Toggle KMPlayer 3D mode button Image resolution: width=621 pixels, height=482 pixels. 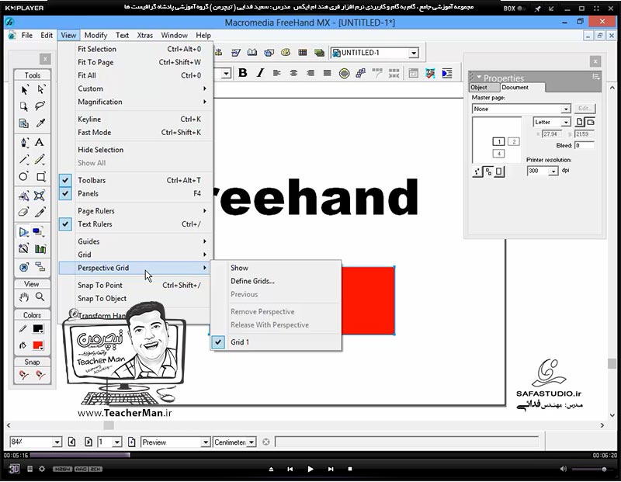14,469
